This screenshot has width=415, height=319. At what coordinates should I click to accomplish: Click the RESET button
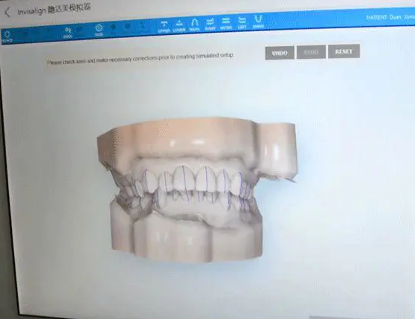click(344, 51)
